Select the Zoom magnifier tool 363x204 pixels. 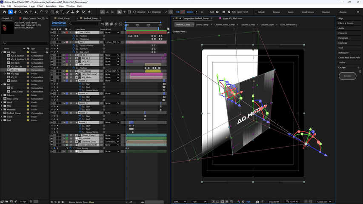pyautogui.click(x=20, y=12)
